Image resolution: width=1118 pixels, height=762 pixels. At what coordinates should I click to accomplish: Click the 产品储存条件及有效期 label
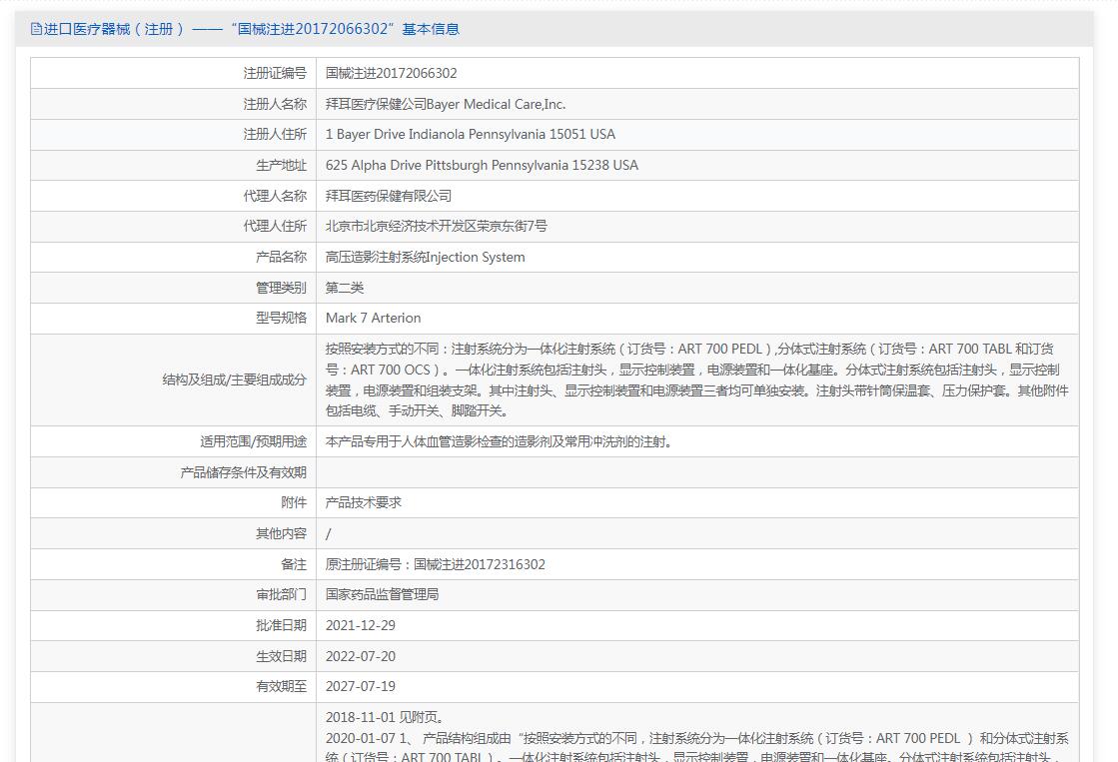point(243,472)
